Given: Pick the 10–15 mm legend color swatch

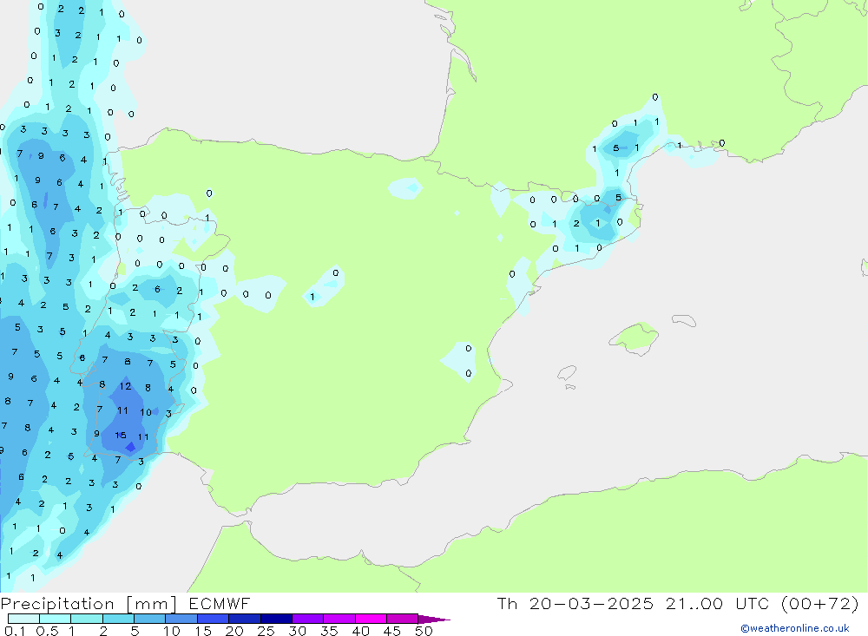Looking at the screenshot, I should pos(181,619).
